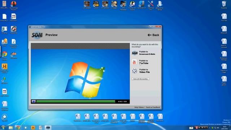
Task: Open the Help Videos link
Action: 139,107
